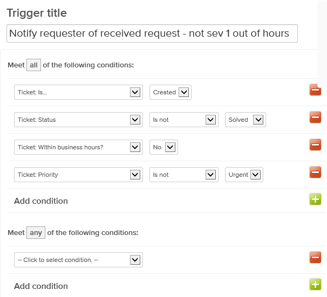Select the 'Urgent' priority value dropdown
327x297 pixels.
pyautogui.click(x=244, y=175)
